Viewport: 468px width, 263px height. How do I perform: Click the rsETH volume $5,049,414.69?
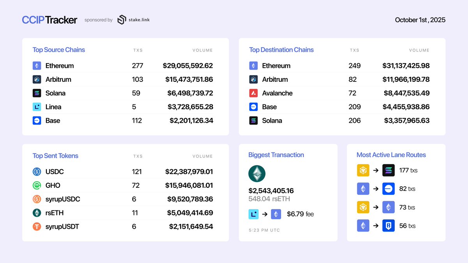pos(190,213)
